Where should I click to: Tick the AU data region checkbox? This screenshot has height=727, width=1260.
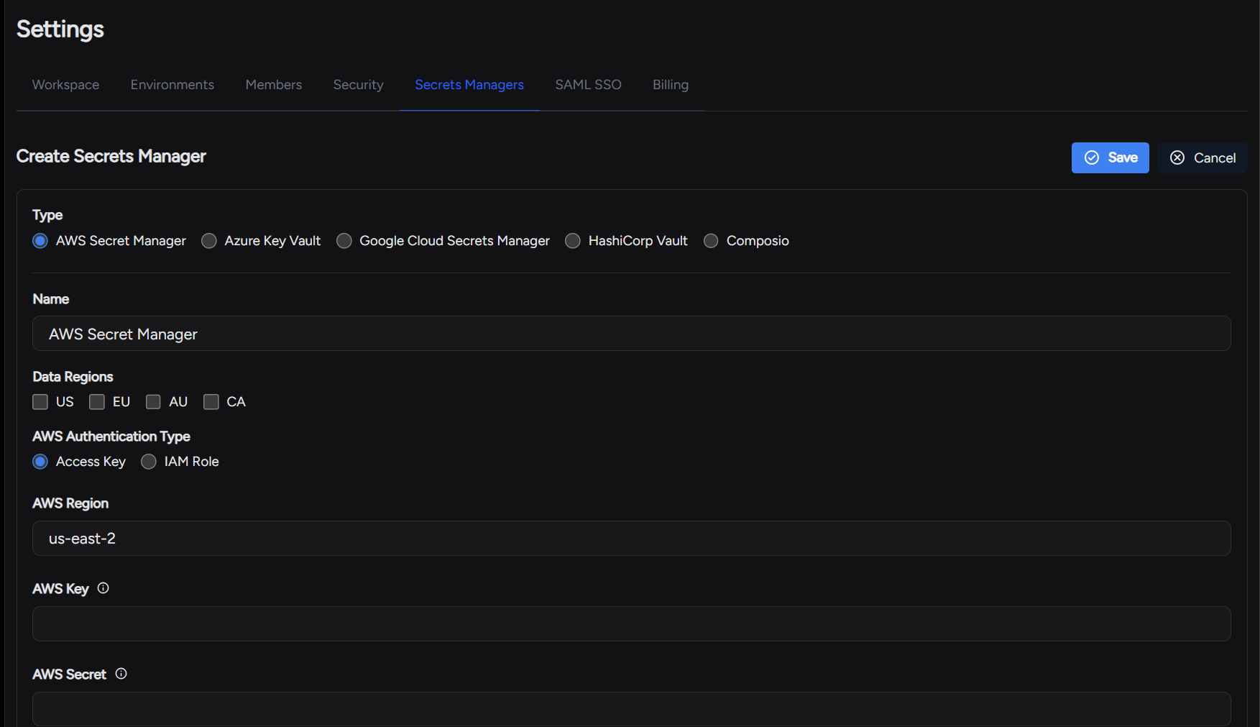click(x=153, y=402)
